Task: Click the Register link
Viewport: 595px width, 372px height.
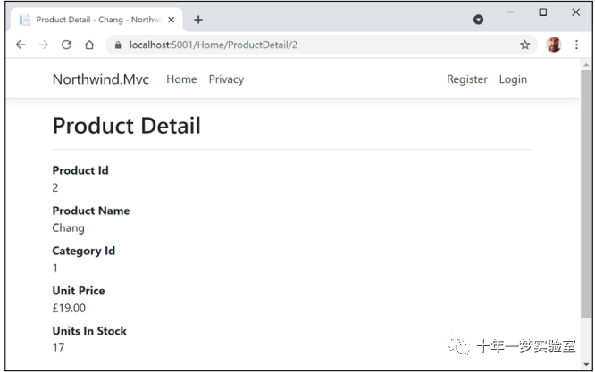Action: (x=466, y=79)
